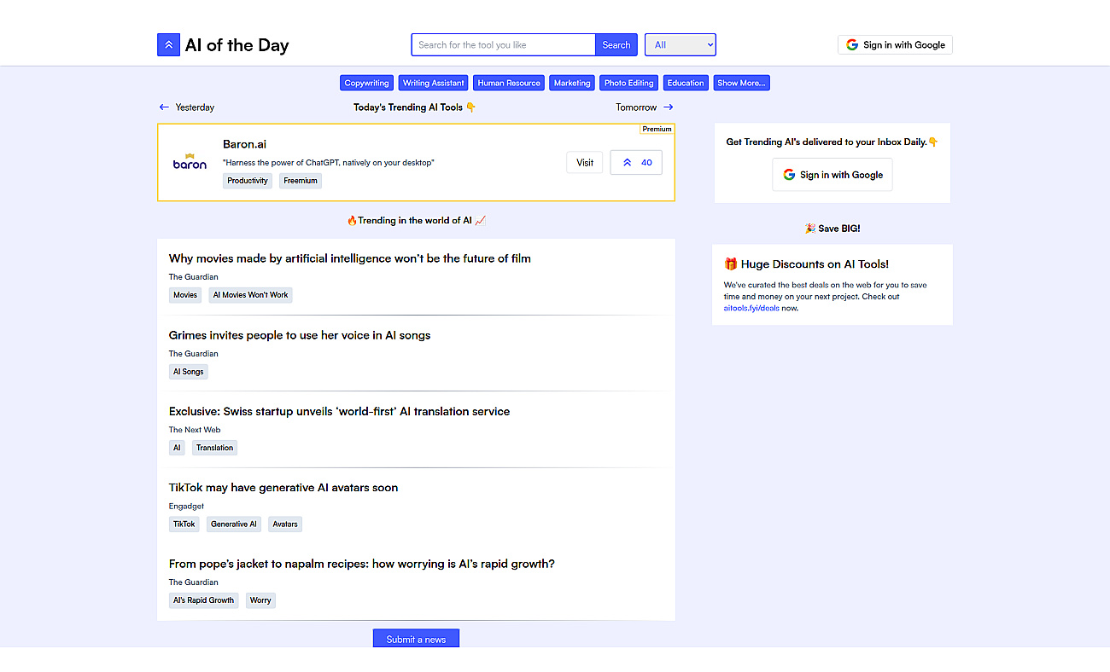The height and width of the screenshot is (672, 1110).
Task: Open the ailtools.fyi/deals link
Action: [x=751, y=308]
